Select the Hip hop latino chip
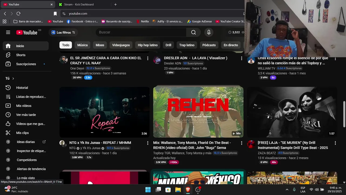Screen dimensions: 346x195 (x=148, y=45)
